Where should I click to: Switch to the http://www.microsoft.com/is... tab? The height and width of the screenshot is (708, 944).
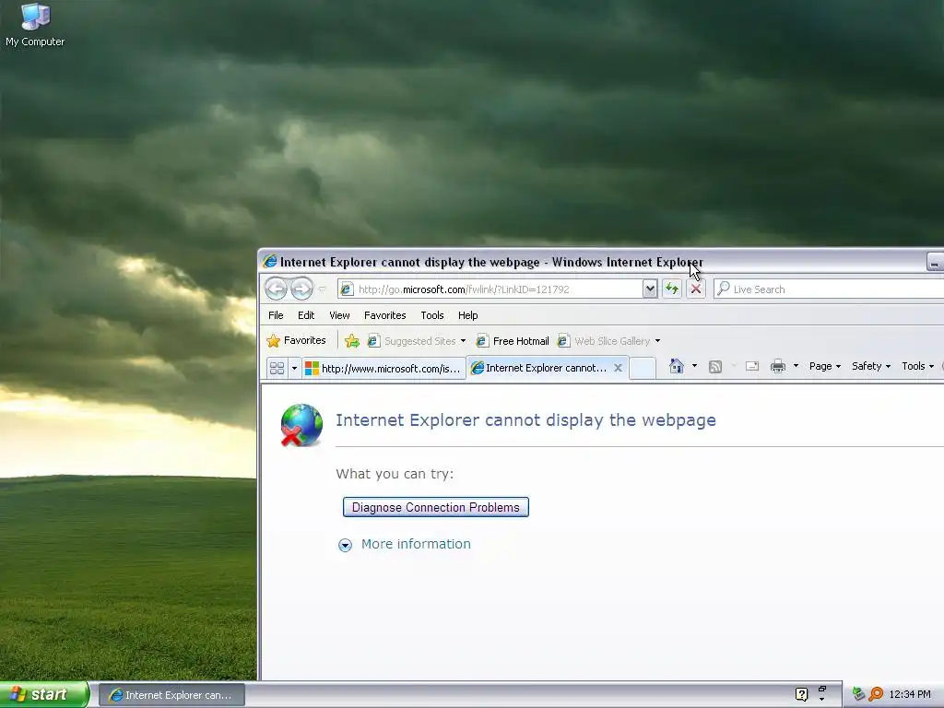pos(383,368)
